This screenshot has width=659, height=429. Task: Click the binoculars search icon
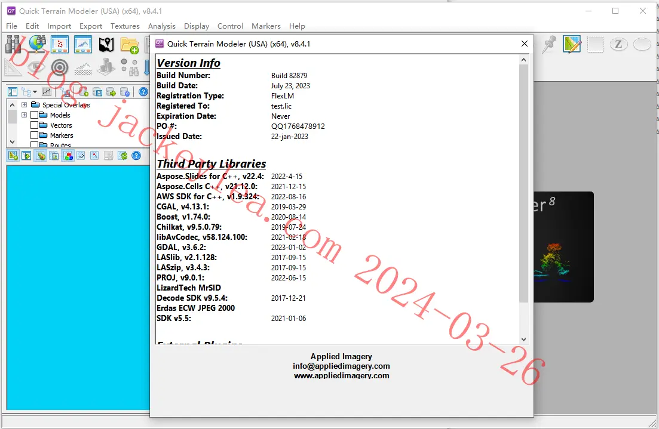(13, 44)
